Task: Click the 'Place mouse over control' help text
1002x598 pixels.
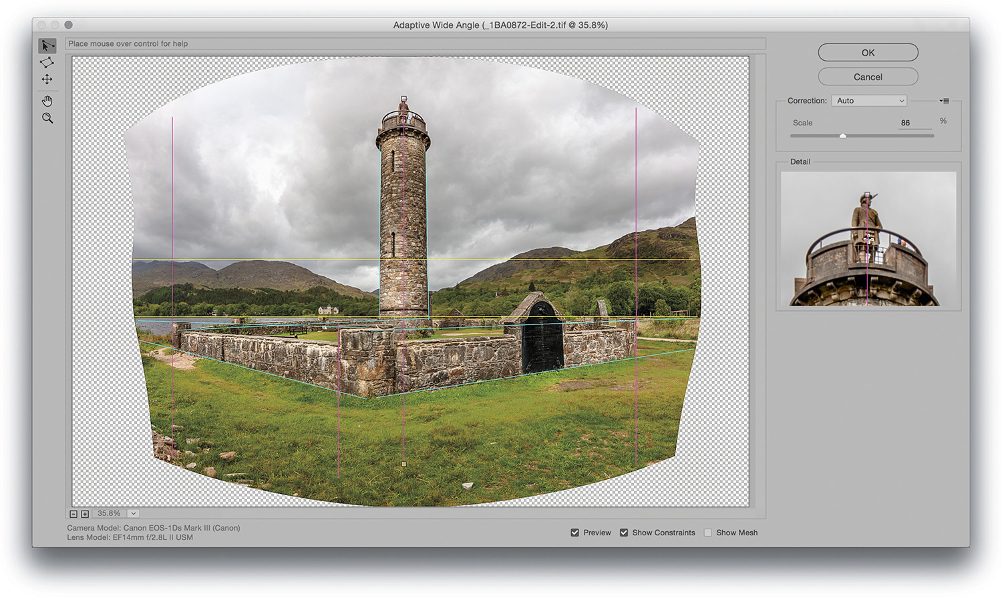Action: [x=128, y=44]
